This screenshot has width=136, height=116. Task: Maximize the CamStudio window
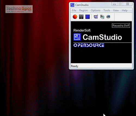point(120,4)
